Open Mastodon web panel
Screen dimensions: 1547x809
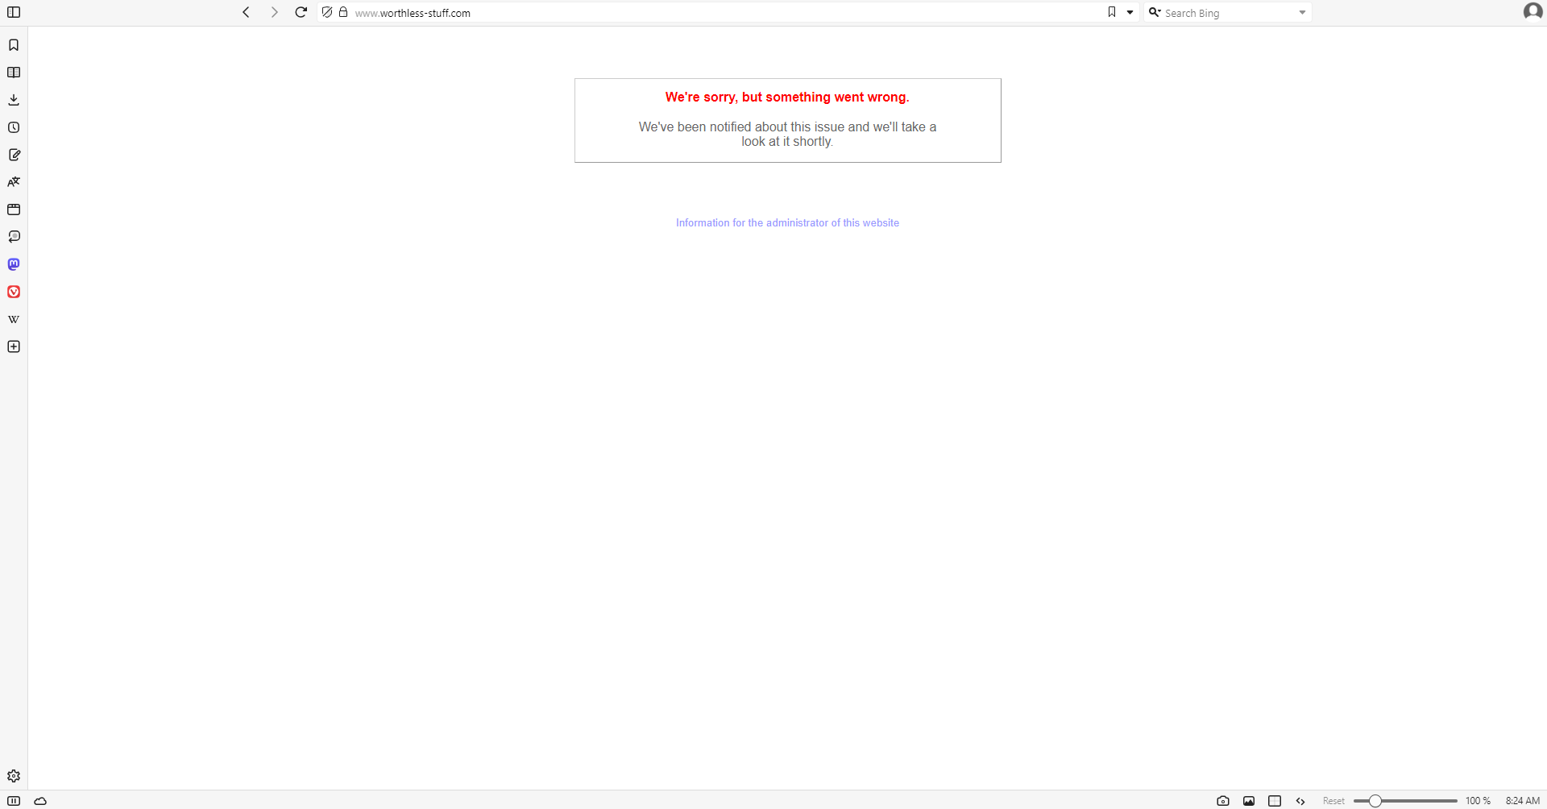click(x=14, y=264)
